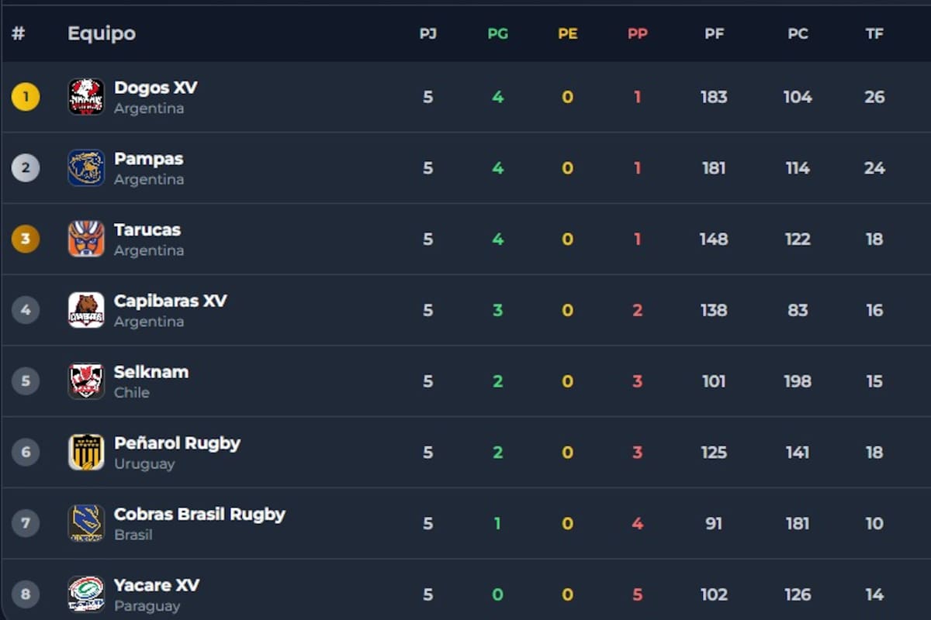Sort by the TF column header
Viewport: 931px width, 620px height.
point(874,33)
